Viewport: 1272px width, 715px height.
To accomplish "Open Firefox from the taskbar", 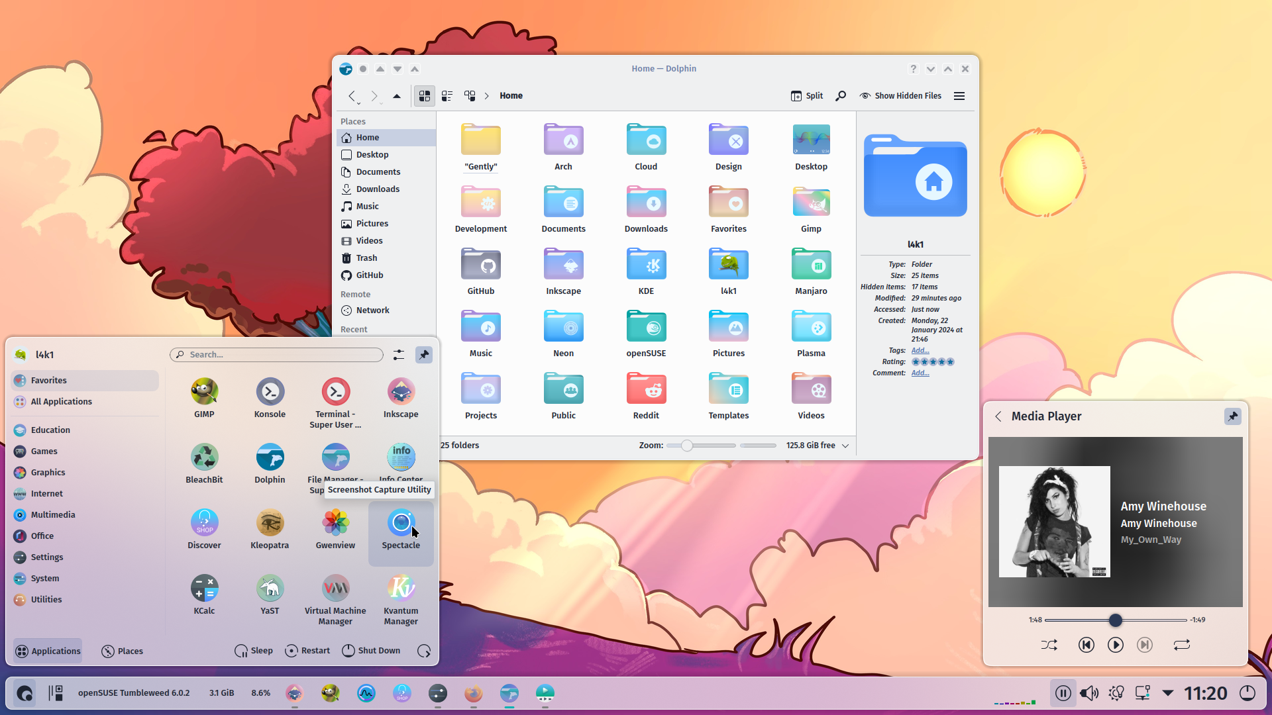I will pos(473,693).
